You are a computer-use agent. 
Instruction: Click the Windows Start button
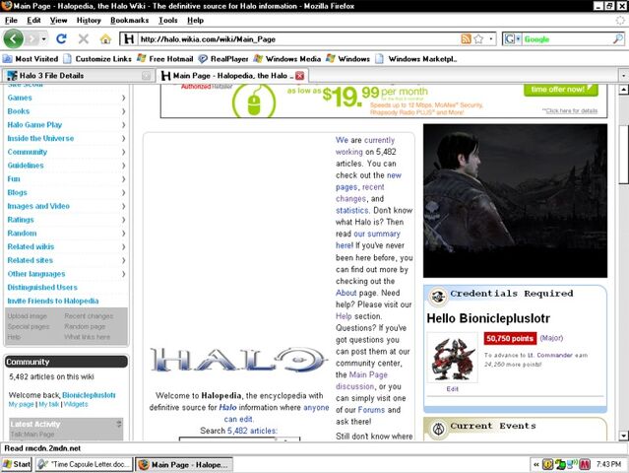[16, 464]
